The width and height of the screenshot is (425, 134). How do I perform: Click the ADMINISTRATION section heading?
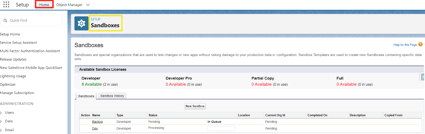point(17,104)
